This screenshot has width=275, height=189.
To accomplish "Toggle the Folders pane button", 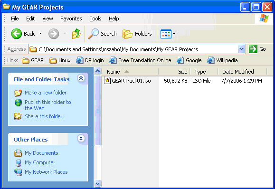I will click(x=137, y=34).
